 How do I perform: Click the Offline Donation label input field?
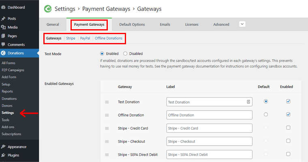210,115
